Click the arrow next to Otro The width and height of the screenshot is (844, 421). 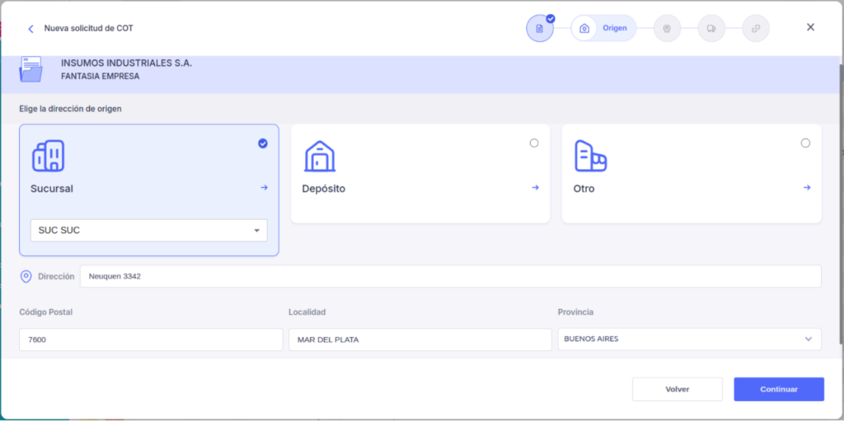(x=807, y=187)
